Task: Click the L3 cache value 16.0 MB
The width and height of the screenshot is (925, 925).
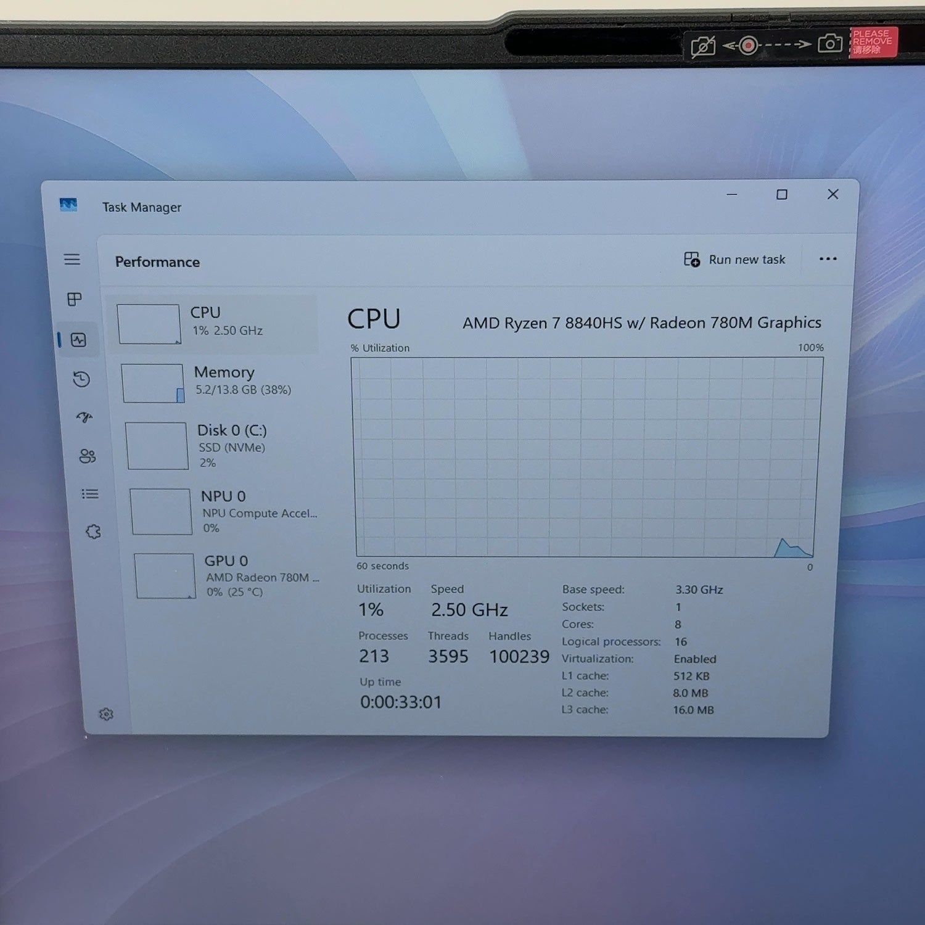Action: point(693,710)
